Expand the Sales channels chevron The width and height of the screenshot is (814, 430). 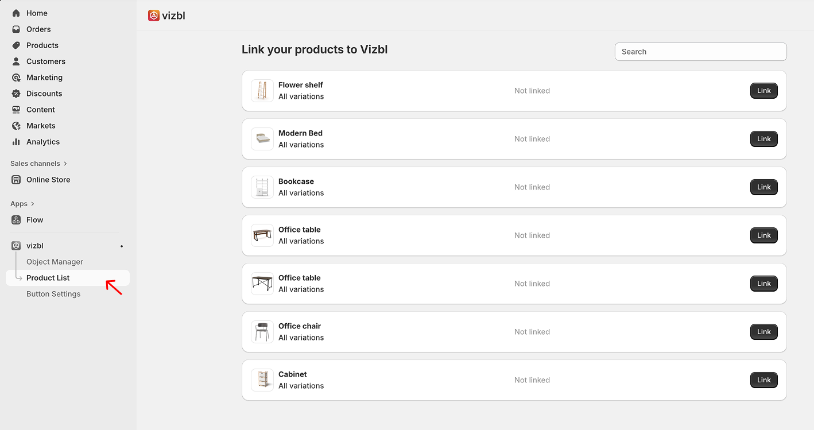click(x=65, y=164)
